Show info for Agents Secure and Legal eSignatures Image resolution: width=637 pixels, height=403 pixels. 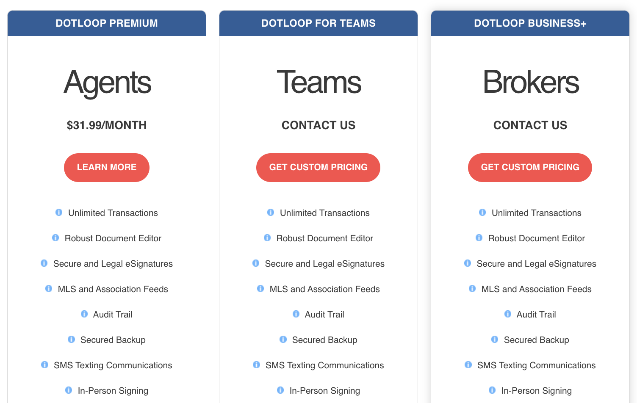tap(44, 263)
